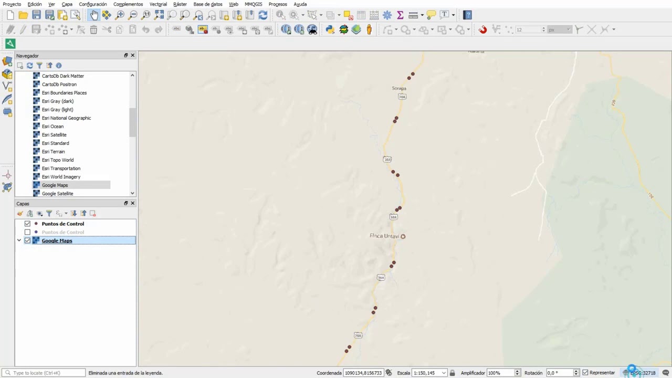Click the Refresh map toolbar icon
Screen dimensions: 672x378
click(x=263, y=15)
